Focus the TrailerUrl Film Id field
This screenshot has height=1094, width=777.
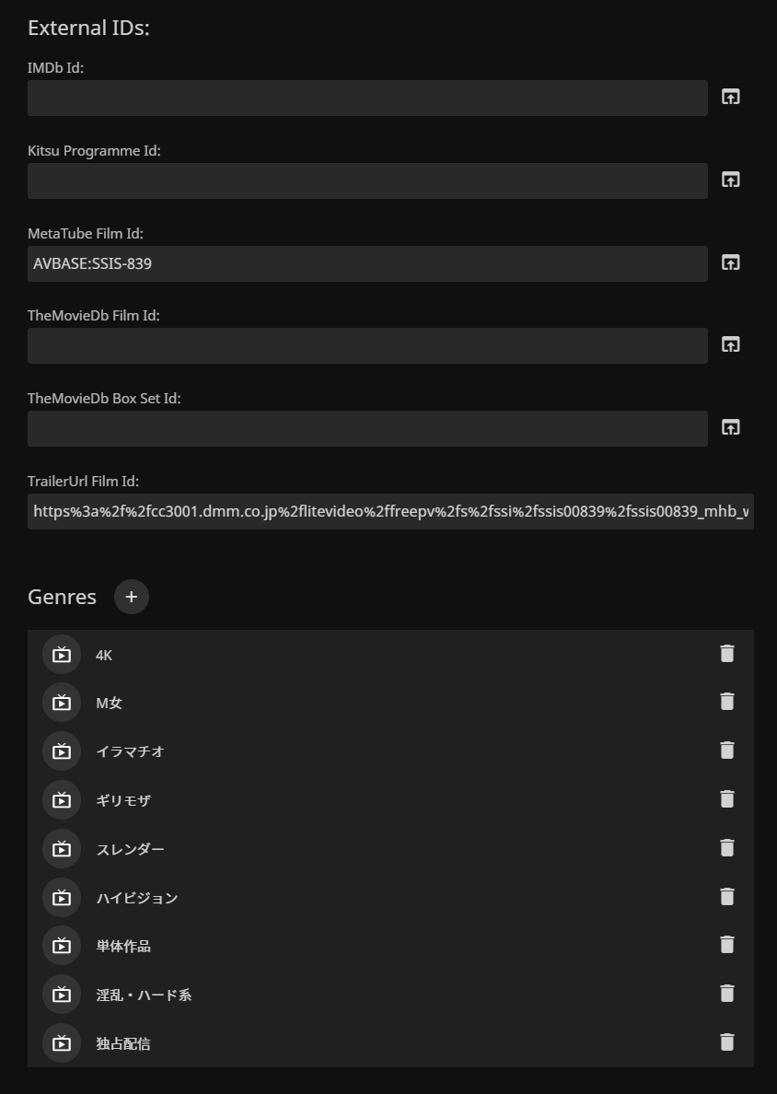(x=390, y=511)
